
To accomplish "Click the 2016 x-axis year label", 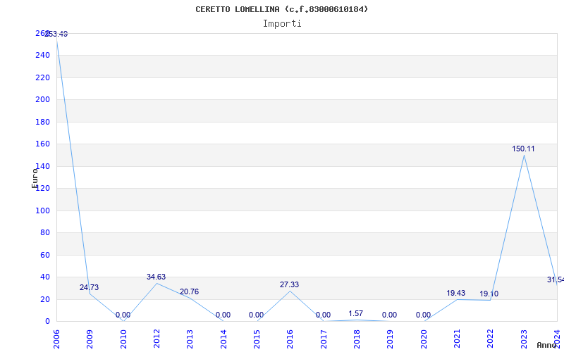I will point(290,339).
